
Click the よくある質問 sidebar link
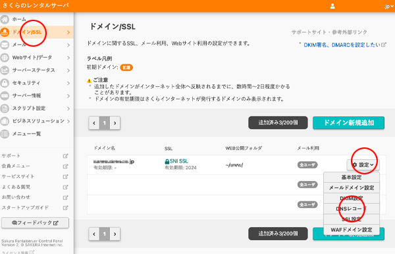pyautogui.click(x=16, y=187)
